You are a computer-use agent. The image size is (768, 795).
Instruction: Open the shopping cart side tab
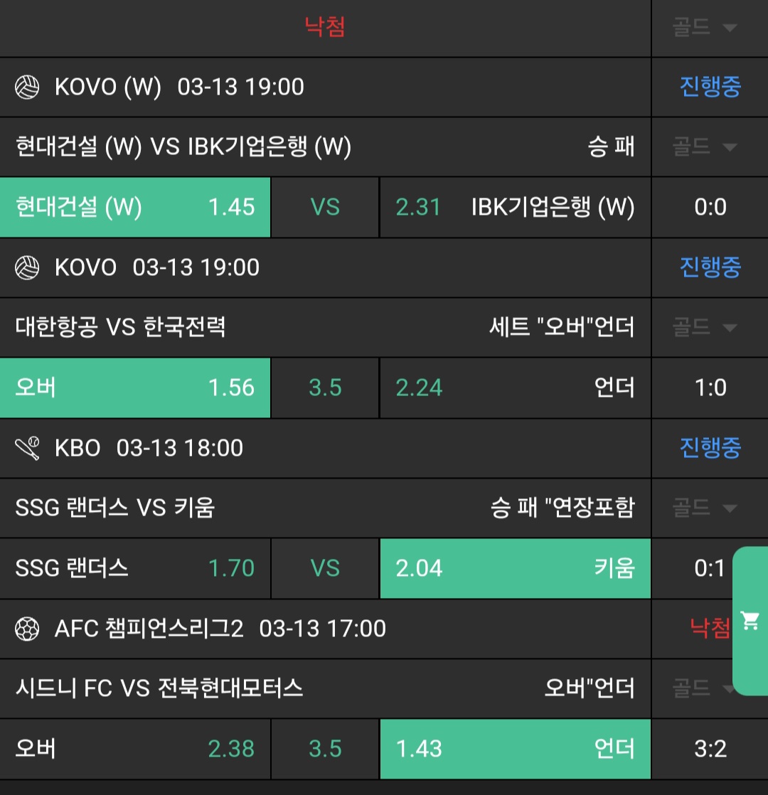(x=750, y=621)
